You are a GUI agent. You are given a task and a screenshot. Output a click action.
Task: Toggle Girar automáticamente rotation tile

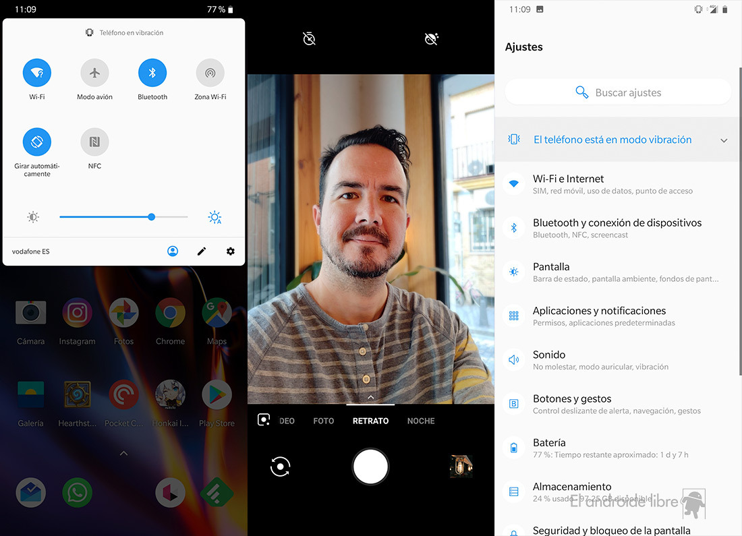[37, 142]
